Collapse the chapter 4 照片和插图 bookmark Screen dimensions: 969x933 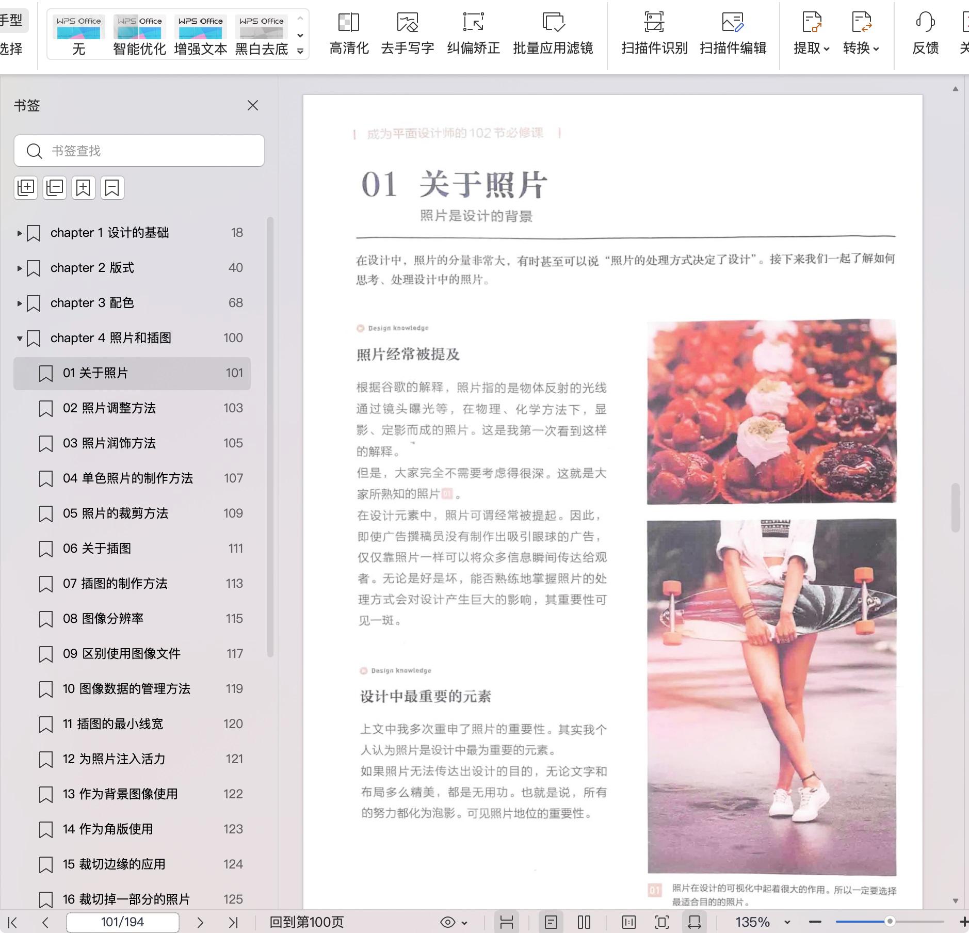(x=20, y=339)
